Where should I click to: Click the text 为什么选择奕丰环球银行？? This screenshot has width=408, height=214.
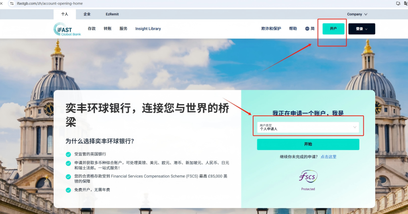pos(100,141)
